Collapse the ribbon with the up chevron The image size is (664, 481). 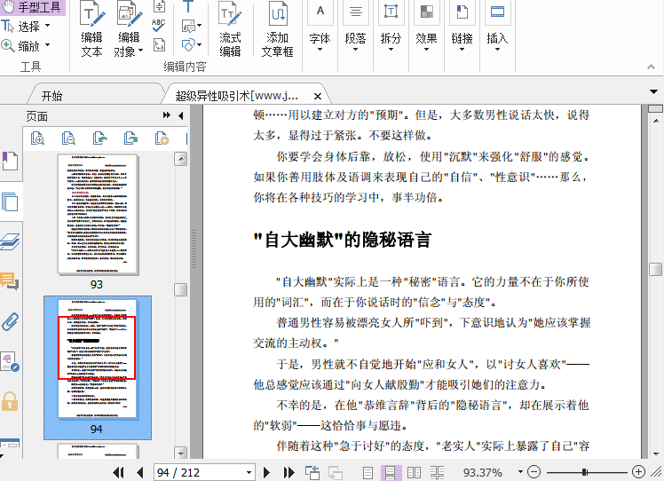(x=652, y=67)
